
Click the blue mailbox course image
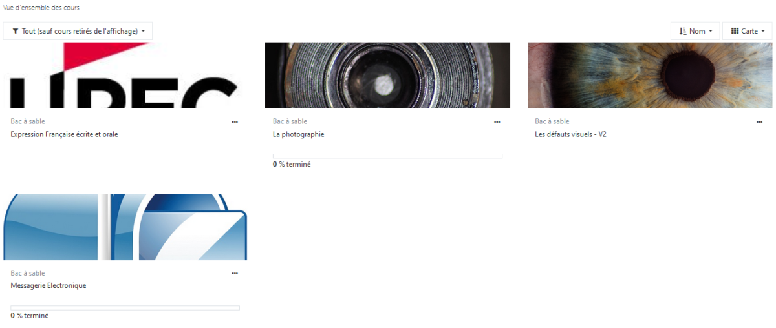tap(125, 227)
